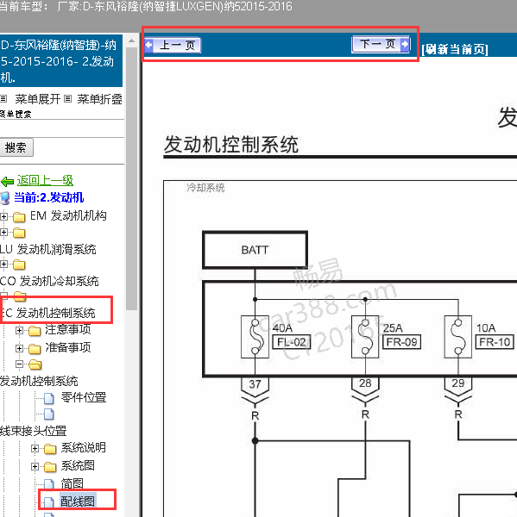Expand the EM 发动机机构 tree node
This screenshot has height=517, width=517.
pos(3,216)
